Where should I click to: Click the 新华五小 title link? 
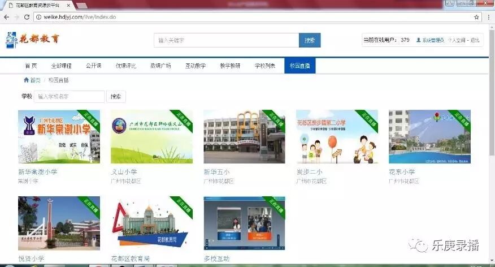(x=216, y=172)
